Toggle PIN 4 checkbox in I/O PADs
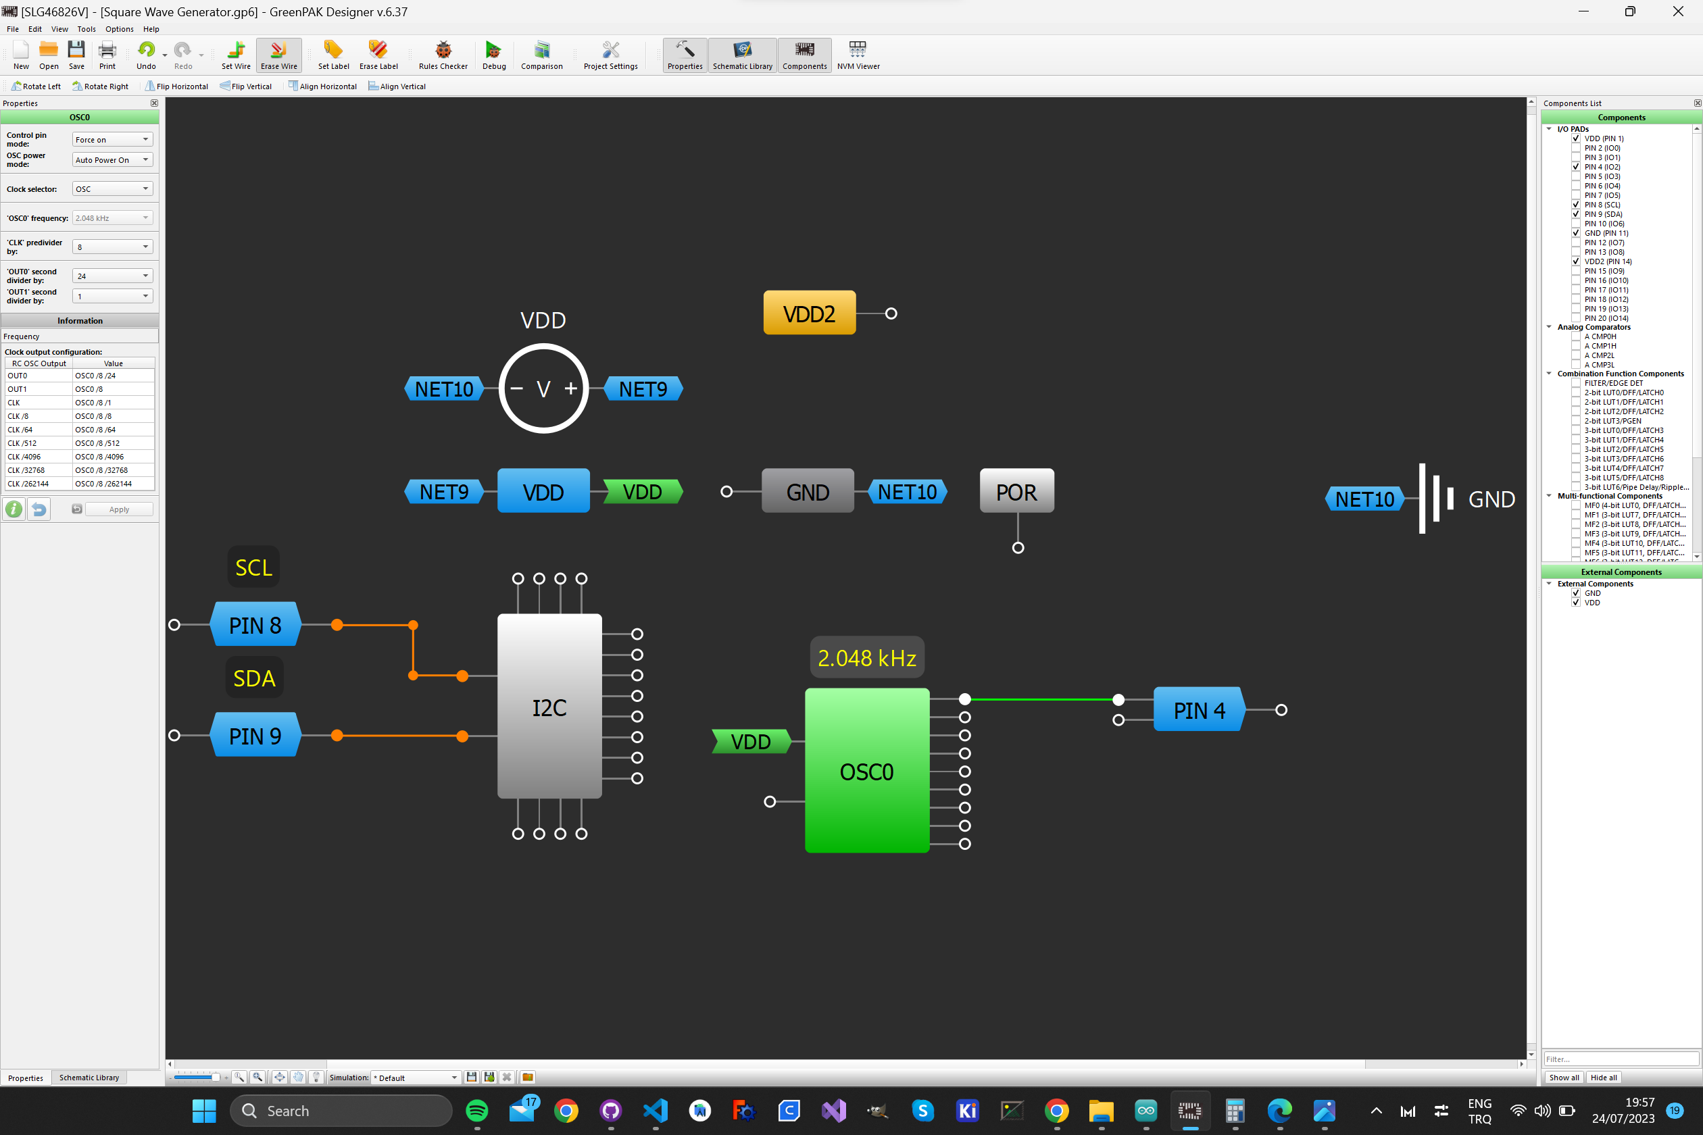This screenshot has height=1135, width=1703. click(1576, 168)
